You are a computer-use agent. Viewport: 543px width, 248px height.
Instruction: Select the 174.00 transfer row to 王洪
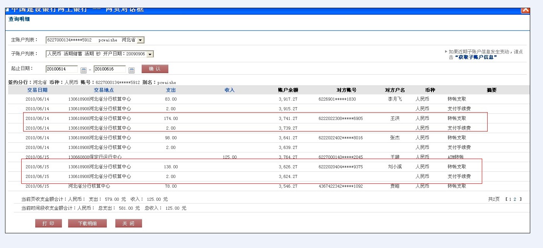[255, 118]
